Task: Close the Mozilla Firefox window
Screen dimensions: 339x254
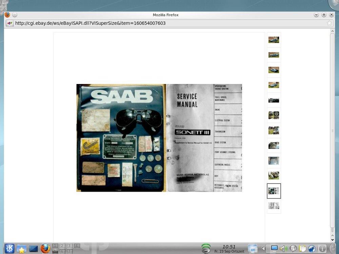Action: pyautogui.click(x=332, y=15)
